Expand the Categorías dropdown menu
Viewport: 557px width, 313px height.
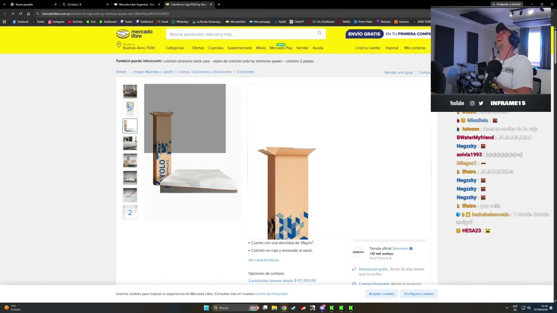pyautogui.click(x=176, y=48)
